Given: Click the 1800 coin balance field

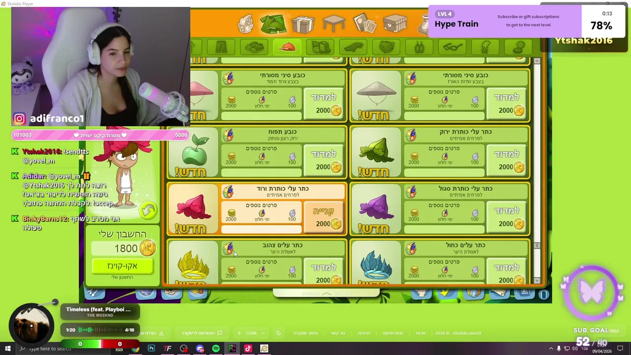Looking at the screenshot, I should click(123, 248).
